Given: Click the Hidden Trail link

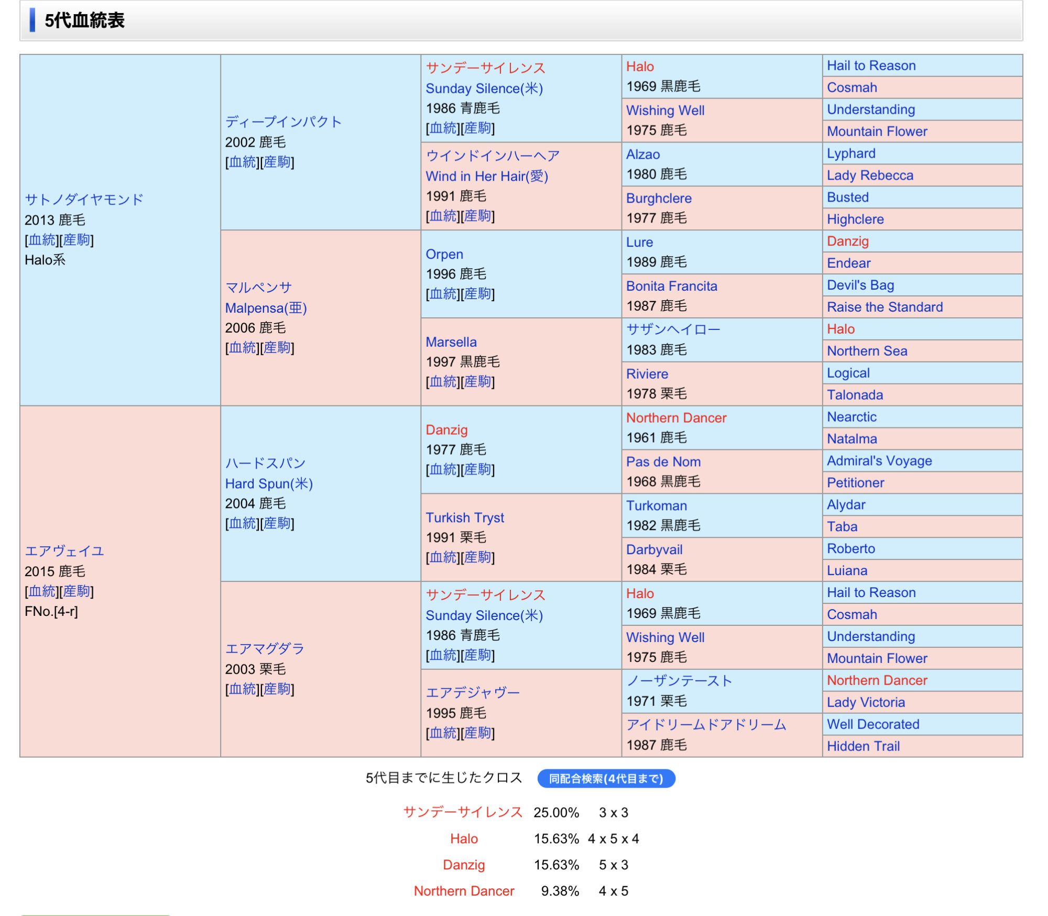Looking at the screenshot, I should pos(863,746).
